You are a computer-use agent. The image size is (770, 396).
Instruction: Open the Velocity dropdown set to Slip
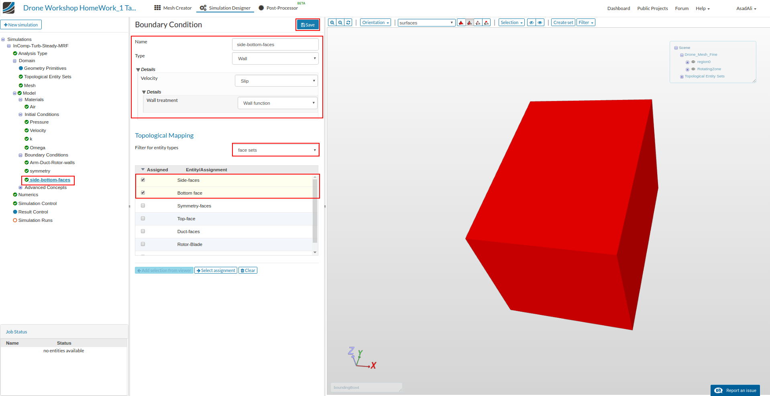tap(276, 81)
